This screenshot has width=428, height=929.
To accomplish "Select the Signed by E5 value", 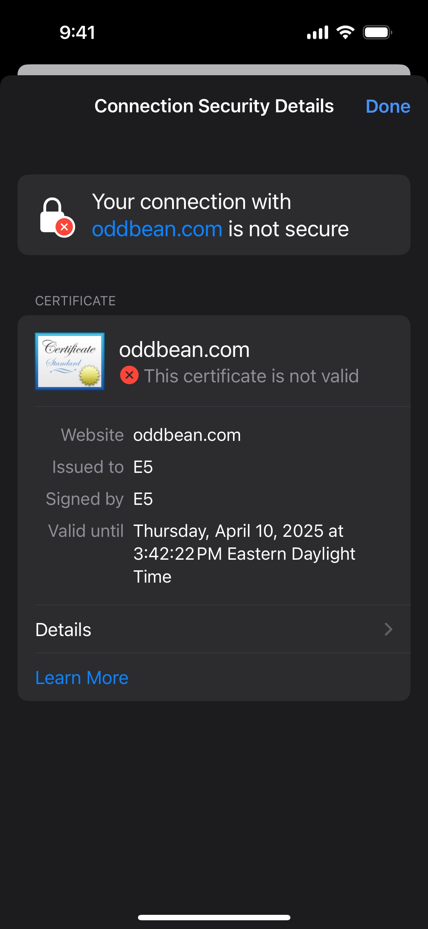I will tap(143, 499).
